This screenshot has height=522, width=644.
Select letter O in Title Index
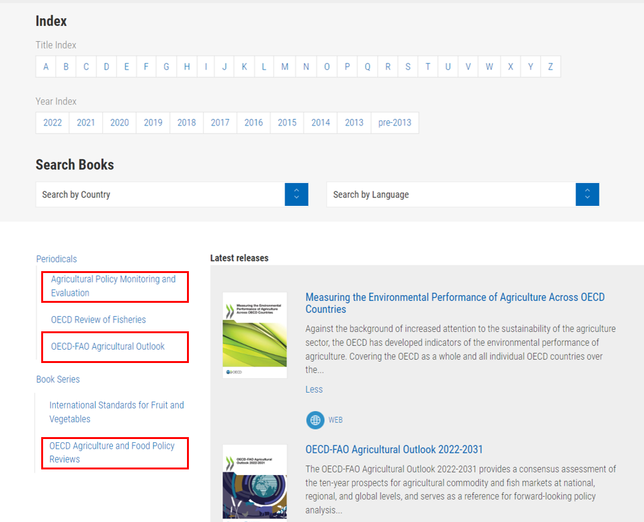(327, 67)
